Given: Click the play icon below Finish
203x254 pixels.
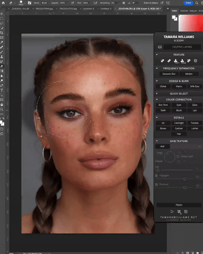Looking at the screenshot, I should [x=172, y=212].
